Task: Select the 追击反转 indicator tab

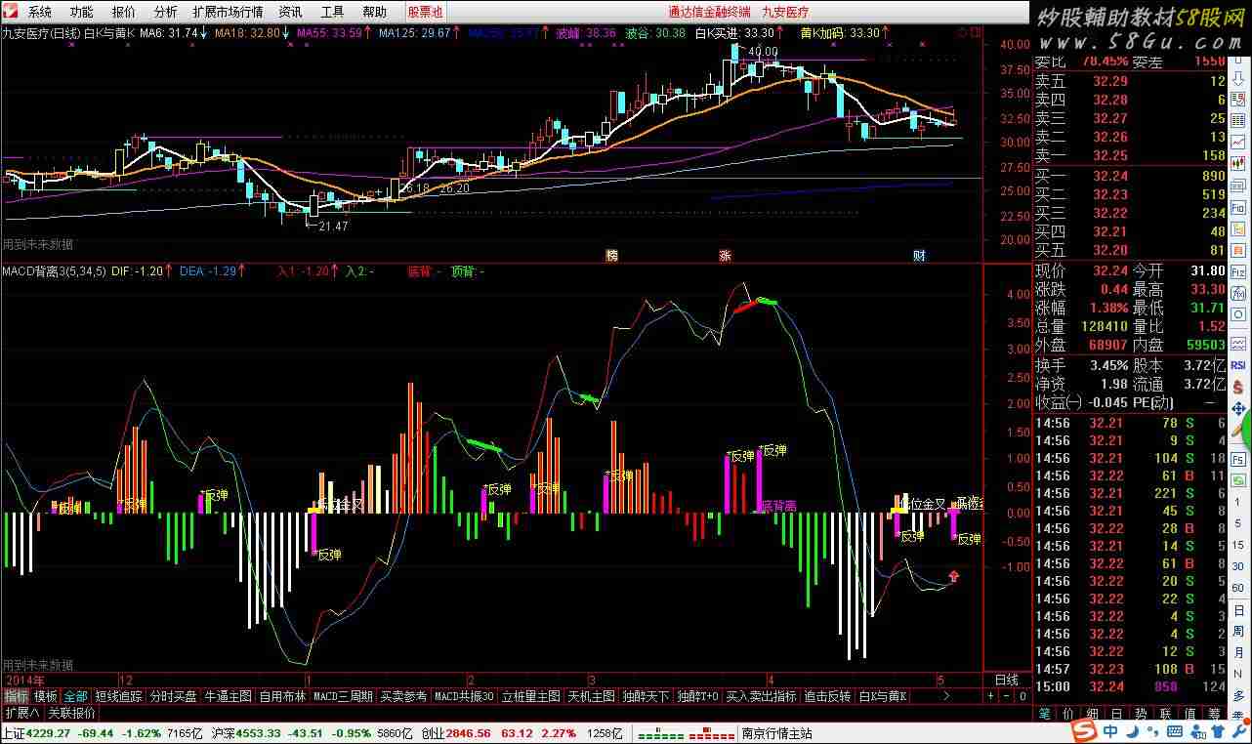Action: pos(827,697)
